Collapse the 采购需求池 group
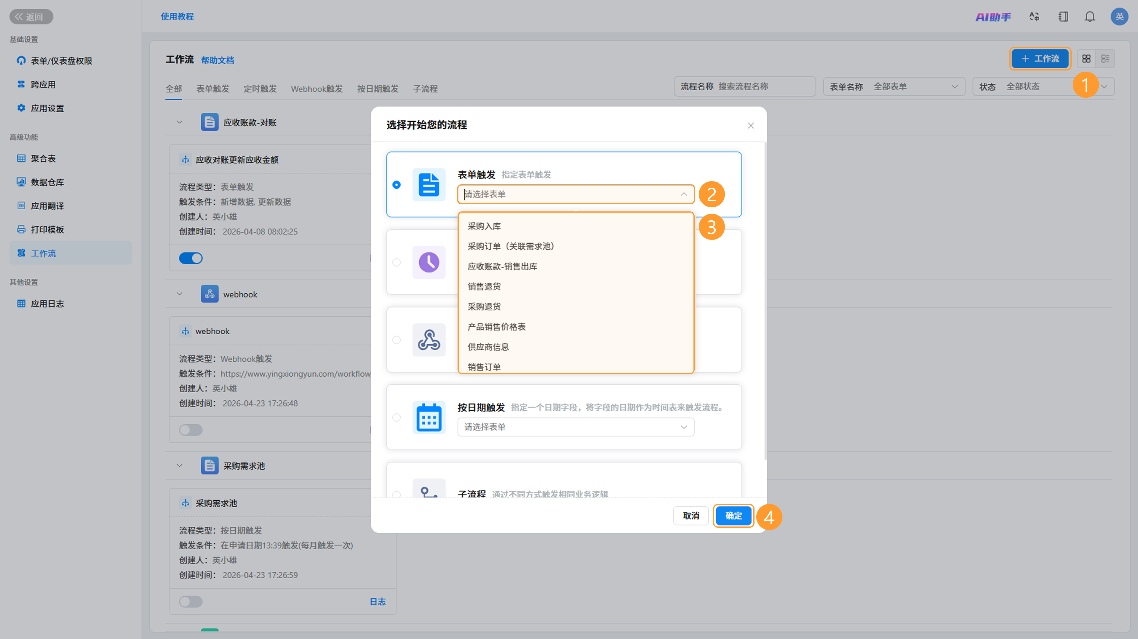Viewport: 1138px width, 639px height. point(179,465)
